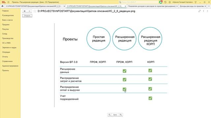Open Банк и касса section
The width and height of the screenshot is (211, 118).
(7, 20)
